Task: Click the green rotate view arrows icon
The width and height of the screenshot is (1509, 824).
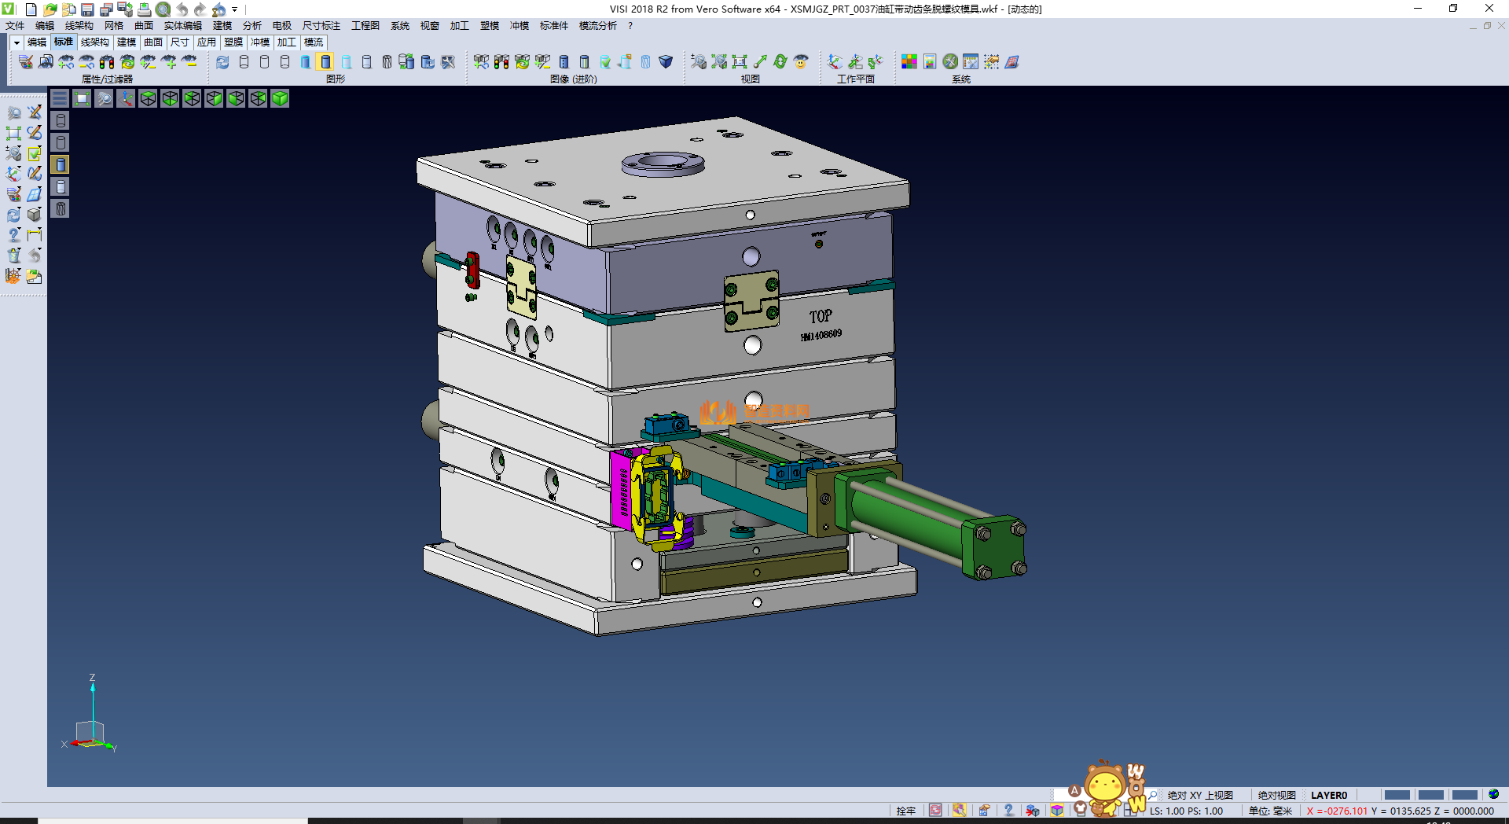Action: tap(780, 62)
